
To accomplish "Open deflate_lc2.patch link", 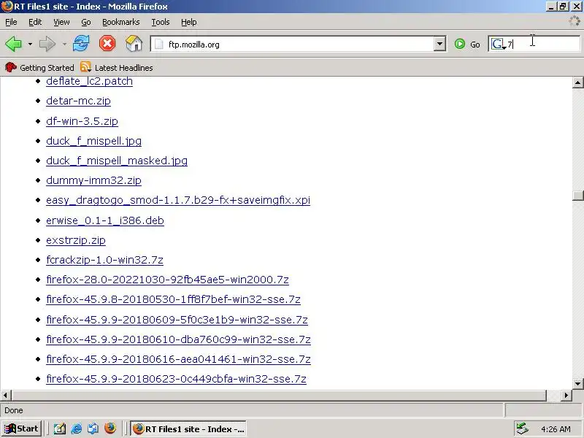I will click(89, 81).
